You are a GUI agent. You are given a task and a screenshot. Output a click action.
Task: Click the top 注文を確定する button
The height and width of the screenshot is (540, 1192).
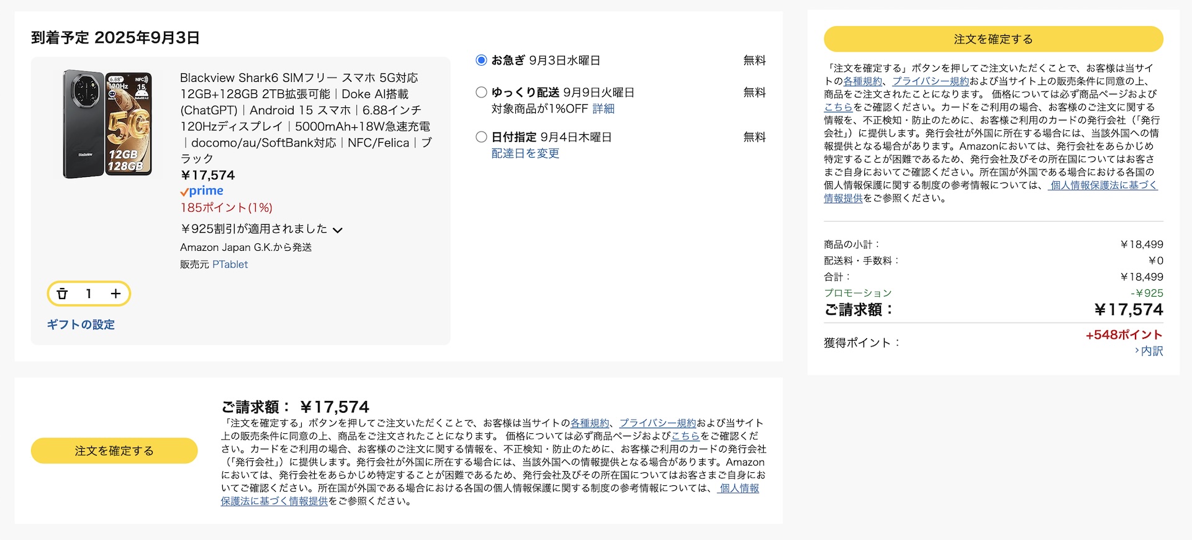click(993, 39)
